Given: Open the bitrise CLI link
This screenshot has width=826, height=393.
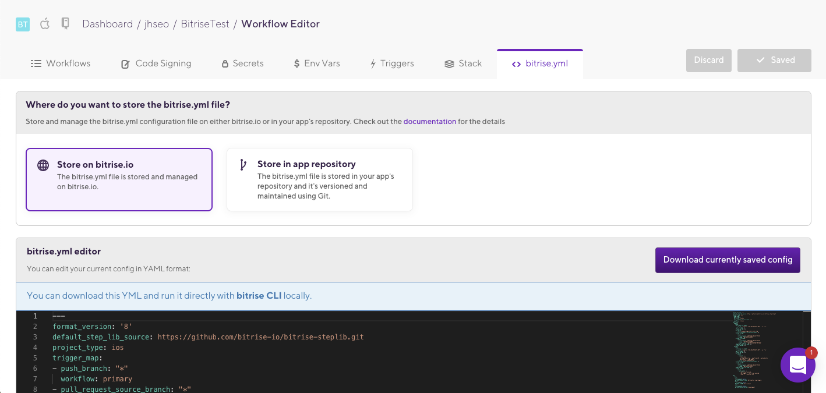Looking at the screenshot, I should click(x=259, y=296).
